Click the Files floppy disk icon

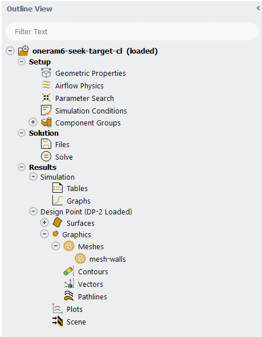pyautogui.click(x=46, y=144)
